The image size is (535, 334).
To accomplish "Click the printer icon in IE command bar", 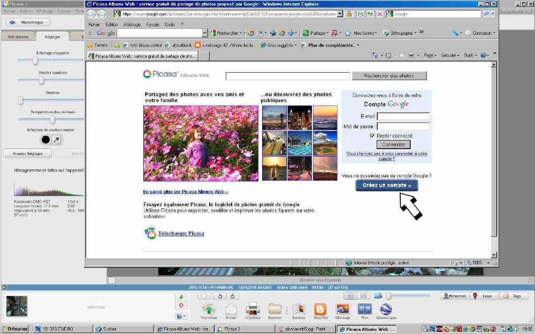I will [411, 55].
